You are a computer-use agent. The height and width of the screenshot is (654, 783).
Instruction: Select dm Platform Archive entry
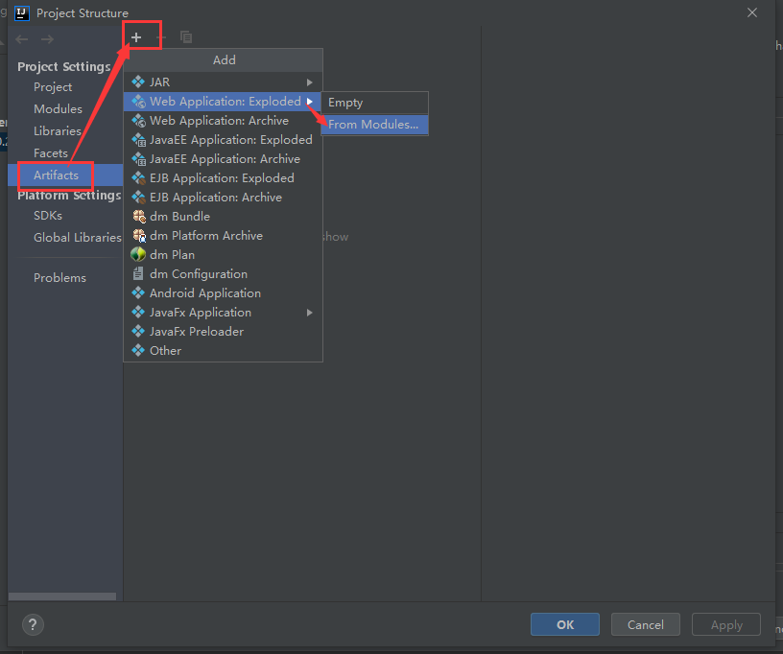coord(223,236)
